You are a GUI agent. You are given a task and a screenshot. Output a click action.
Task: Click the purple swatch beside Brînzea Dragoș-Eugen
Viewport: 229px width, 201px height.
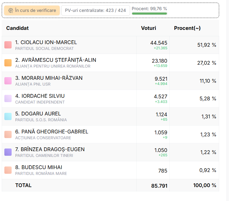click(x=8, y=152)
